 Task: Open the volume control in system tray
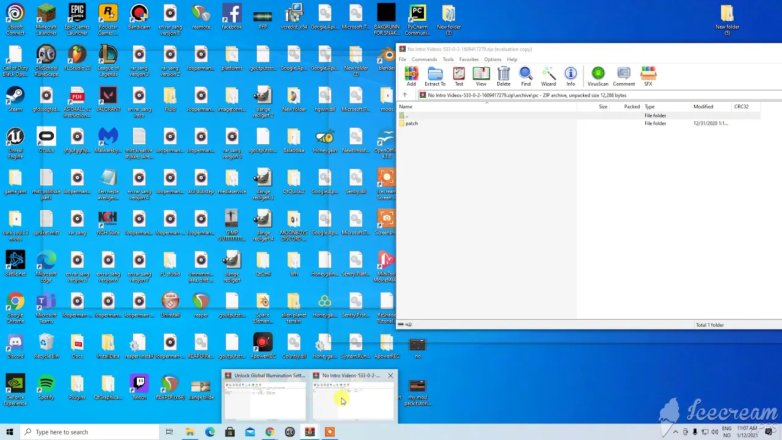coord(715,432)
